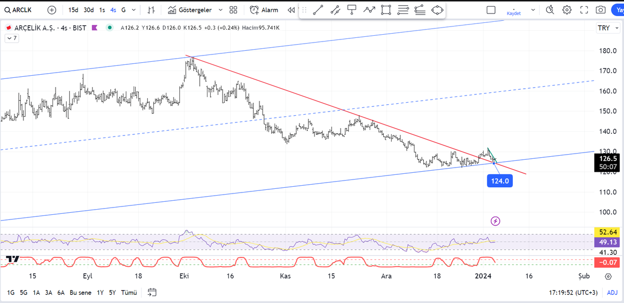
Task: Select the Fibonacci retracement lines tool
Action: (x=402, y=9)
